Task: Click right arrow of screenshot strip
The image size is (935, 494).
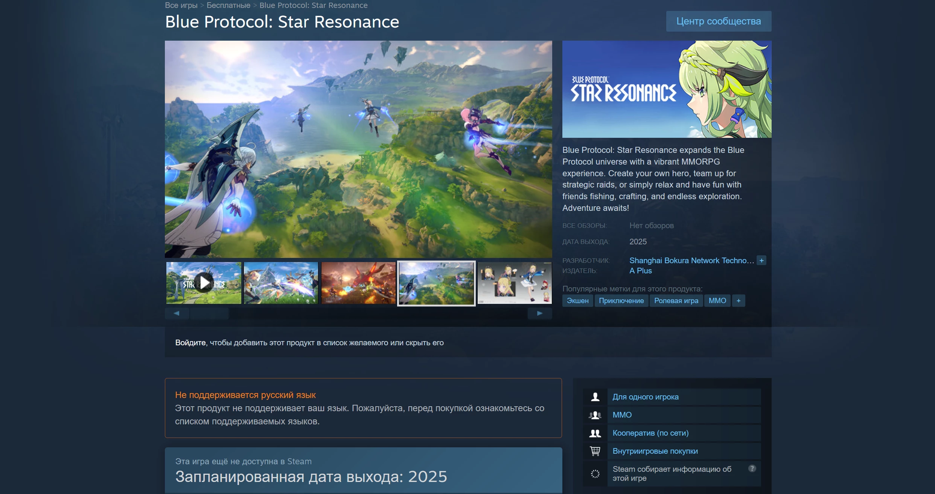Action: click(x=540, y=313)
